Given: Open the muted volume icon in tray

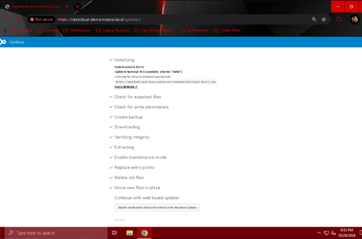Looking at the screenshot, I should pyautogui.click(x=333, y=233).
